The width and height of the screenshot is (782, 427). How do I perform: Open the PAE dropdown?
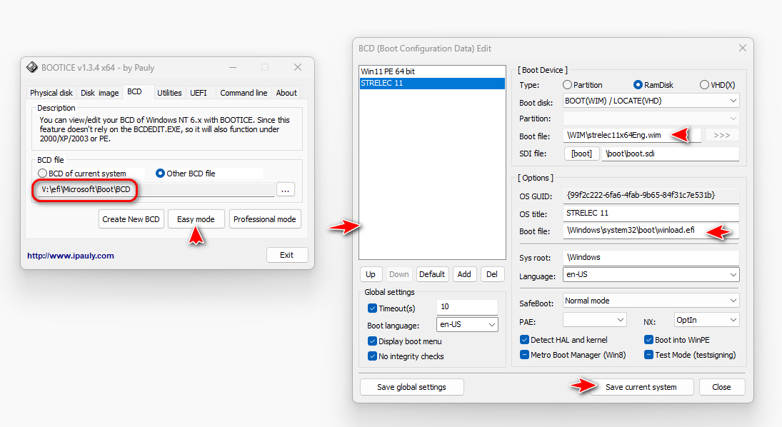coord(594,320)
